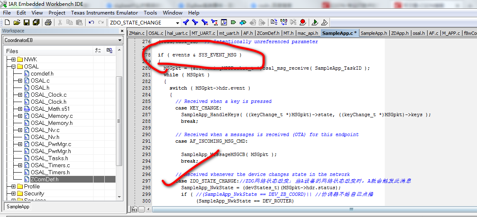Click the function list f() button

pyautogui.click(x=135, y=210)
